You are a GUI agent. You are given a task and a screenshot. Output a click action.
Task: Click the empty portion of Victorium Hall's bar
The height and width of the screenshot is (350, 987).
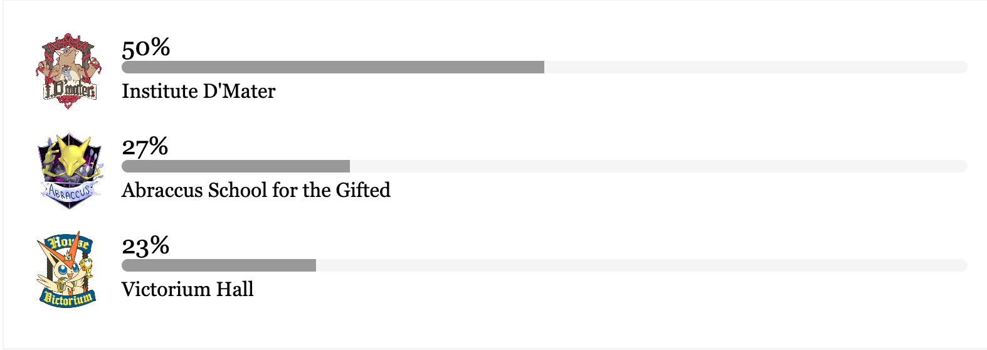coord(641,265)
